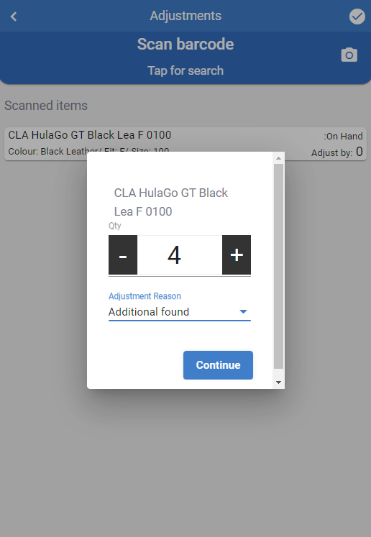Confirm adjustments with the checkmark icon
Viewport: 371px width, 537px height.
click(357, 17)
